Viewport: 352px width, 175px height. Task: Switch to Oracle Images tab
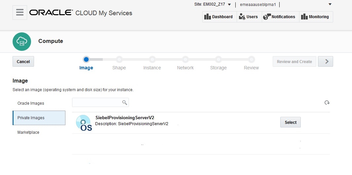tap(31, 103)
